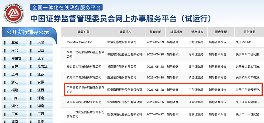Screen dimensions: 264x123
Task: Select 广东高云半导体科技股份有限公司 entry
Action: click(x=86, y=90)
